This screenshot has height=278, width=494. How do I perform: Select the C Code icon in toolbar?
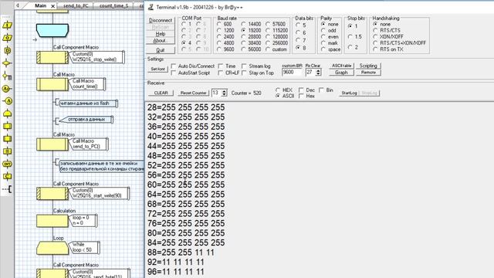(7, 177)
